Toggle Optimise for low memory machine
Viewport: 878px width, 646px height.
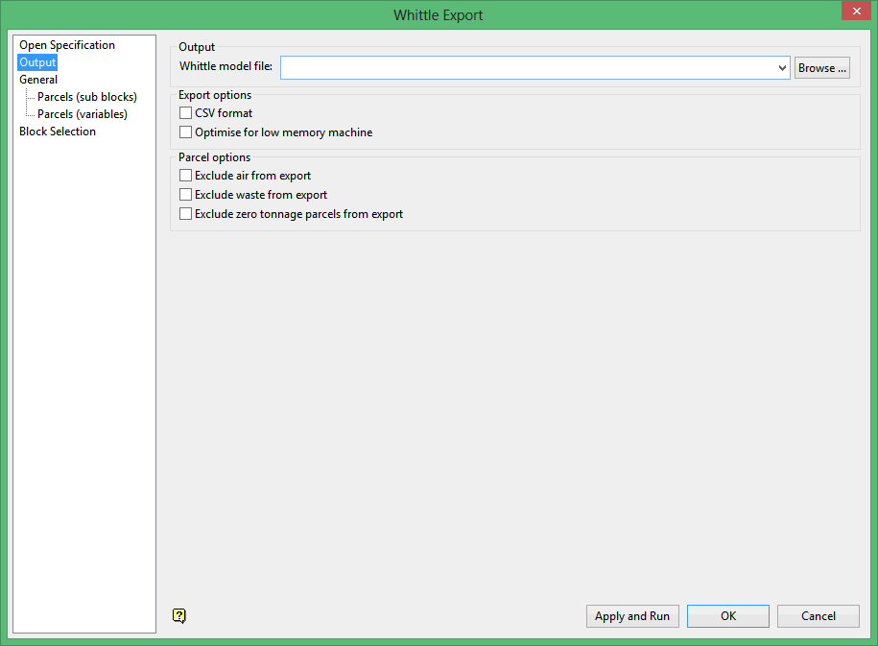[185, 132]
